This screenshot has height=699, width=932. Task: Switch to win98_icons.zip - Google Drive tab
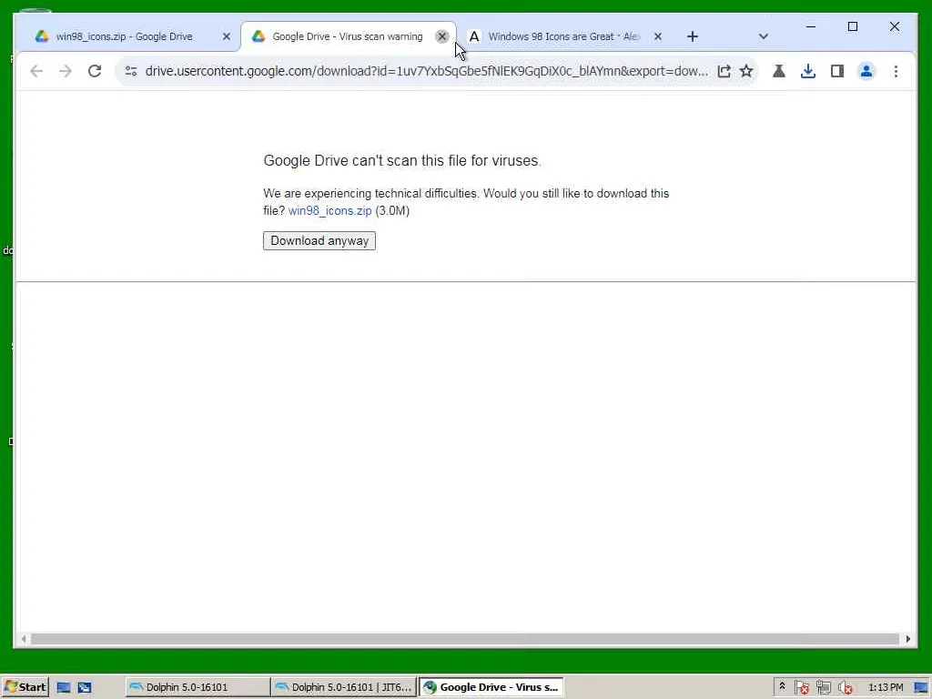pos(124,36)
